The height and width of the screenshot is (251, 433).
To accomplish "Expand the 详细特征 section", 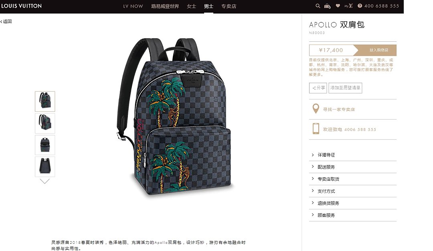I will tap(353, 155).
